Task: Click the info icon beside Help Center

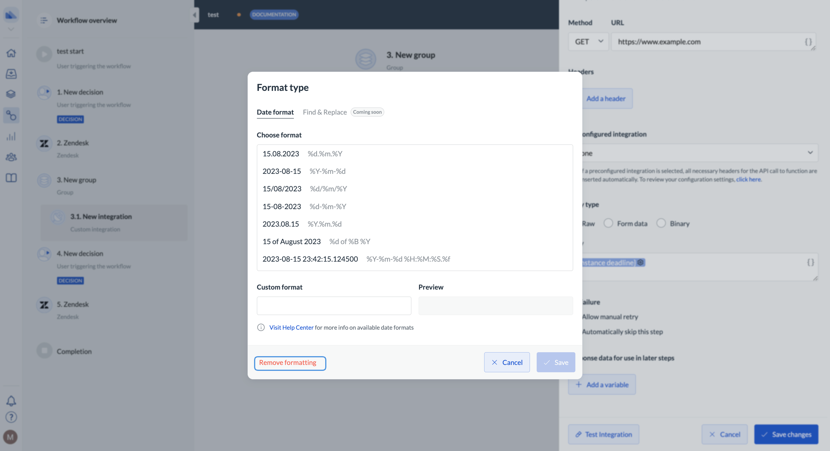Action: [261, 327]
